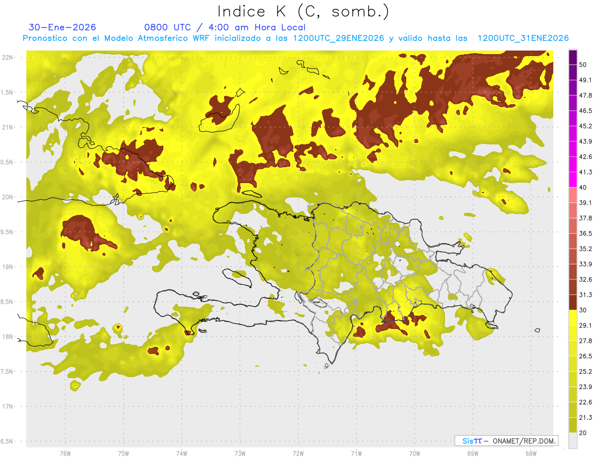596x460 pixels.
Task: Click valid-until time '1200UTC_31ENE2026'
Action: pyautogui.click(x=523, y=38)
